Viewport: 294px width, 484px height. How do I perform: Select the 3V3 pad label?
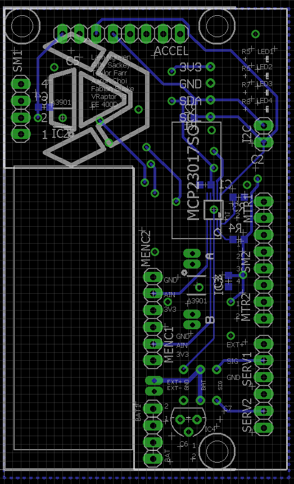pos(191,68)
